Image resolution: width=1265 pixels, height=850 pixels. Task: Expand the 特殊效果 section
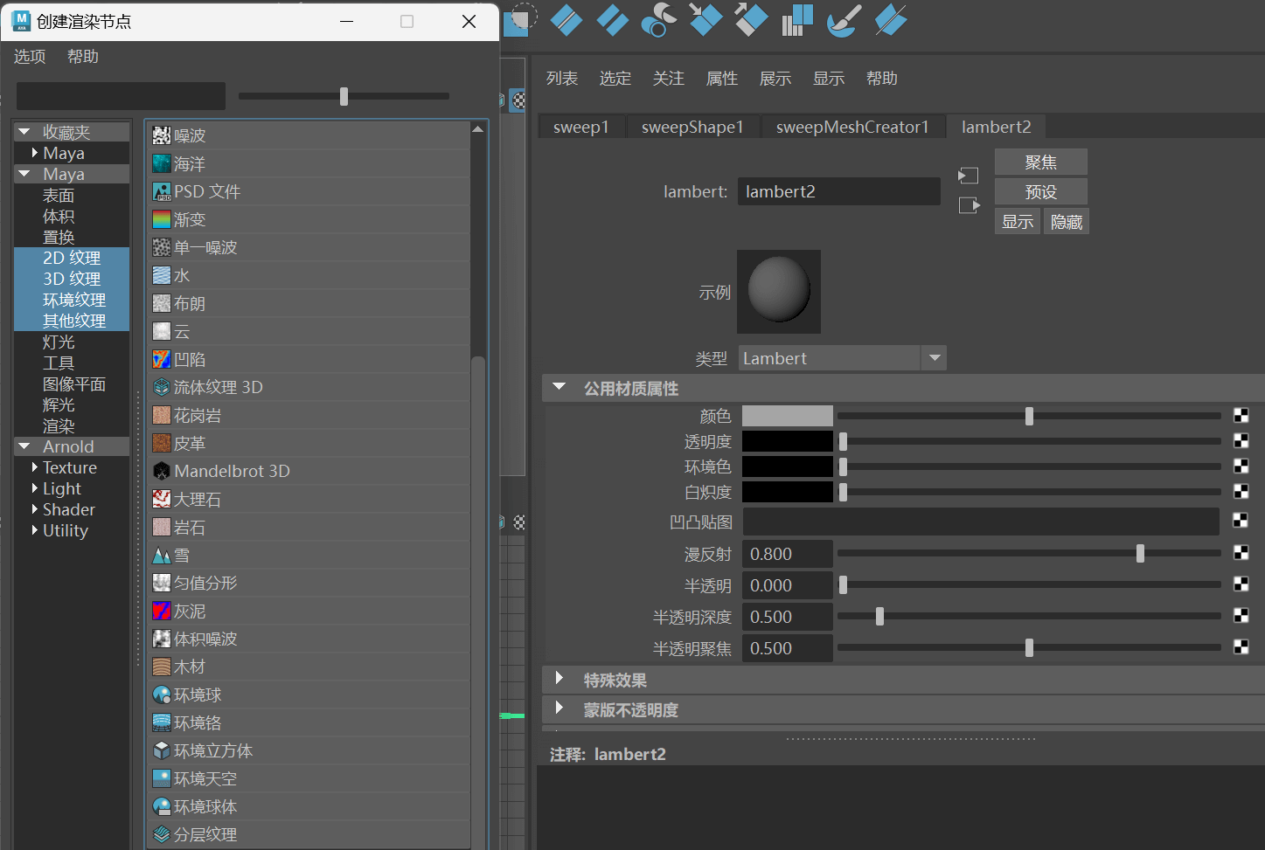coord(560,679)
